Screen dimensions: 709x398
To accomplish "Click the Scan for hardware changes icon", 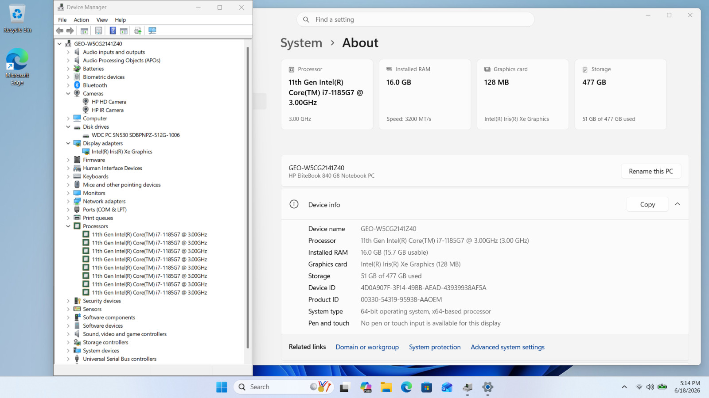I will [x=152, y=31].
